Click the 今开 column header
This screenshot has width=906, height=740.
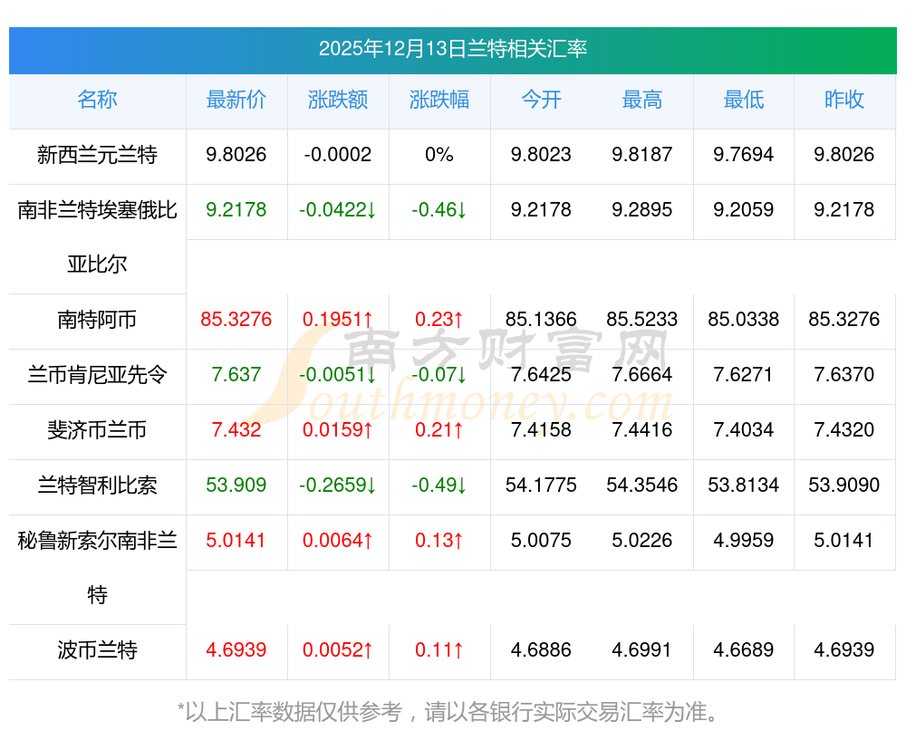(x=541, y=101)
